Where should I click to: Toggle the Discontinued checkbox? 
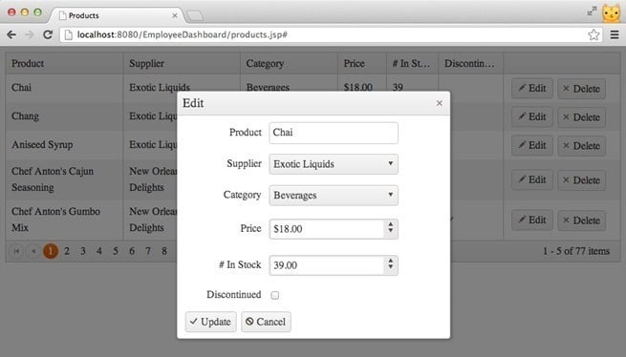pos(274,295)
